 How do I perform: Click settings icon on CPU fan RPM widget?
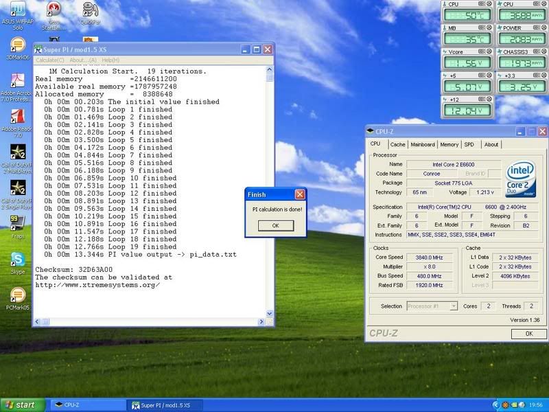(x=537, y=4)
